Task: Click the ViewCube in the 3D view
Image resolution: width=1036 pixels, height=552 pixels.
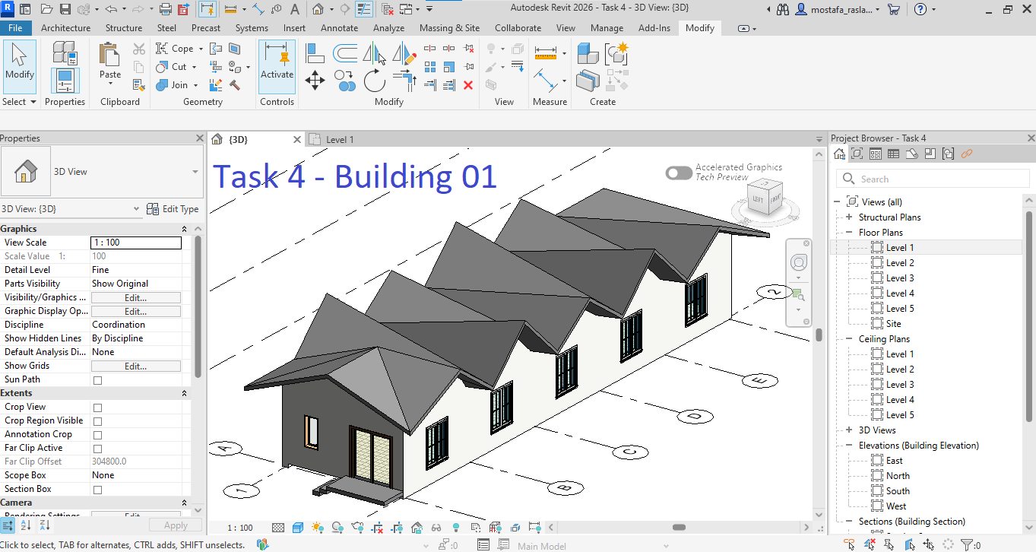Action: click(765, 199)
